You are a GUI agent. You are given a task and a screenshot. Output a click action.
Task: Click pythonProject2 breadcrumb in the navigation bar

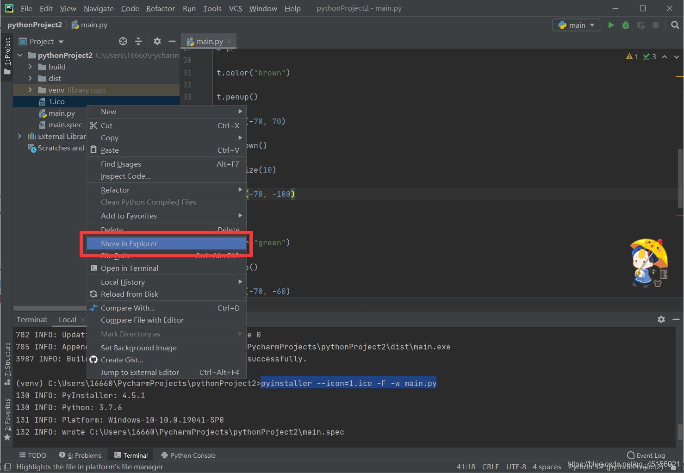point(35,25)
